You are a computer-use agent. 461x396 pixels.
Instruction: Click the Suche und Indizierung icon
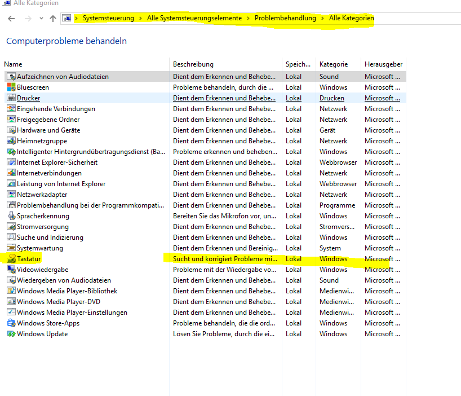pos(11,237)
